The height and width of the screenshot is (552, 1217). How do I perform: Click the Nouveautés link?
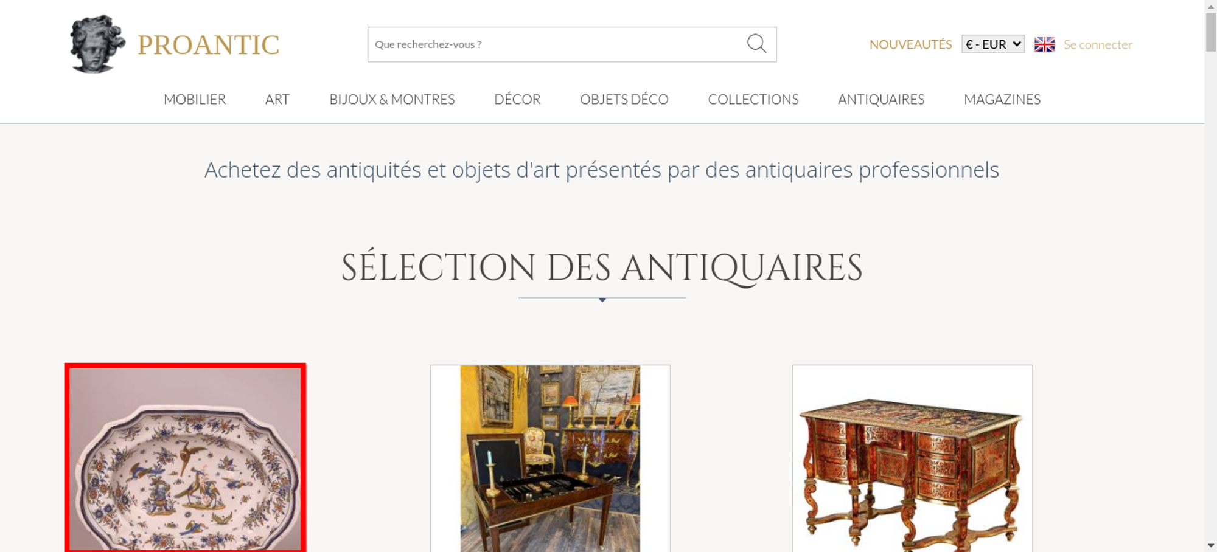click(x=910, y=44)
